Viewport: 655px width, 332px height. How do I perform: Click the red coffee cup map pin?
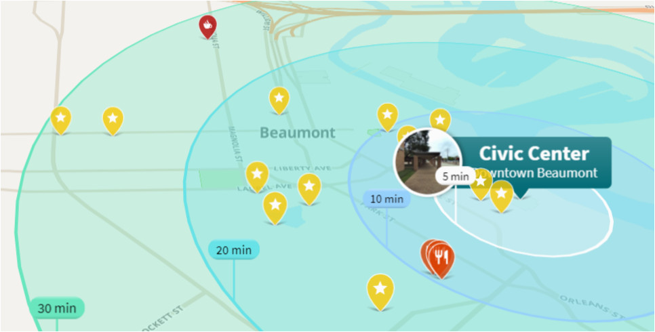click(207, 26)
